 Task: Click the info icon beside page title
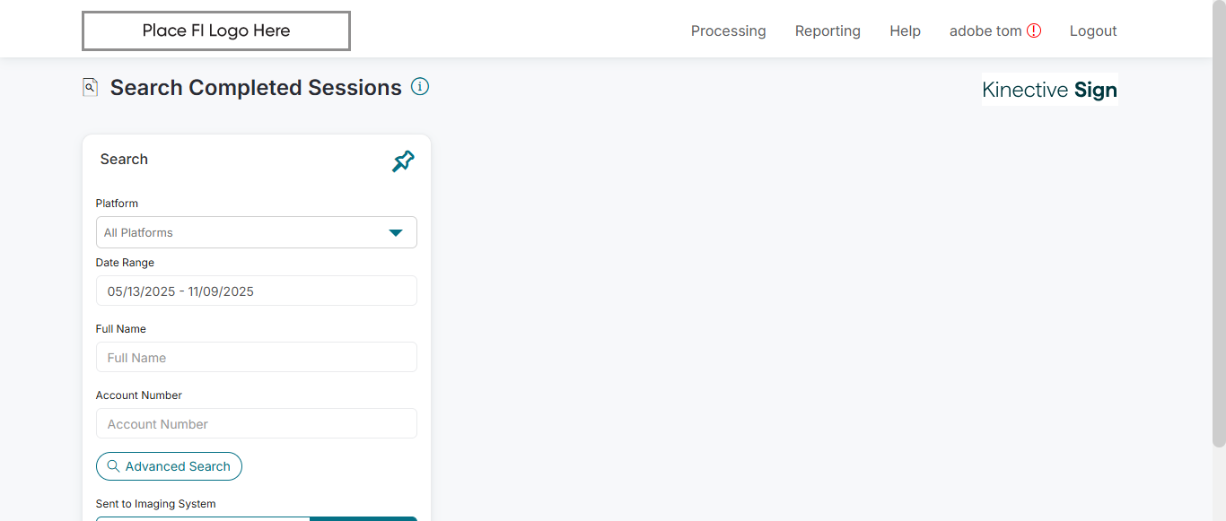point(420,87)
